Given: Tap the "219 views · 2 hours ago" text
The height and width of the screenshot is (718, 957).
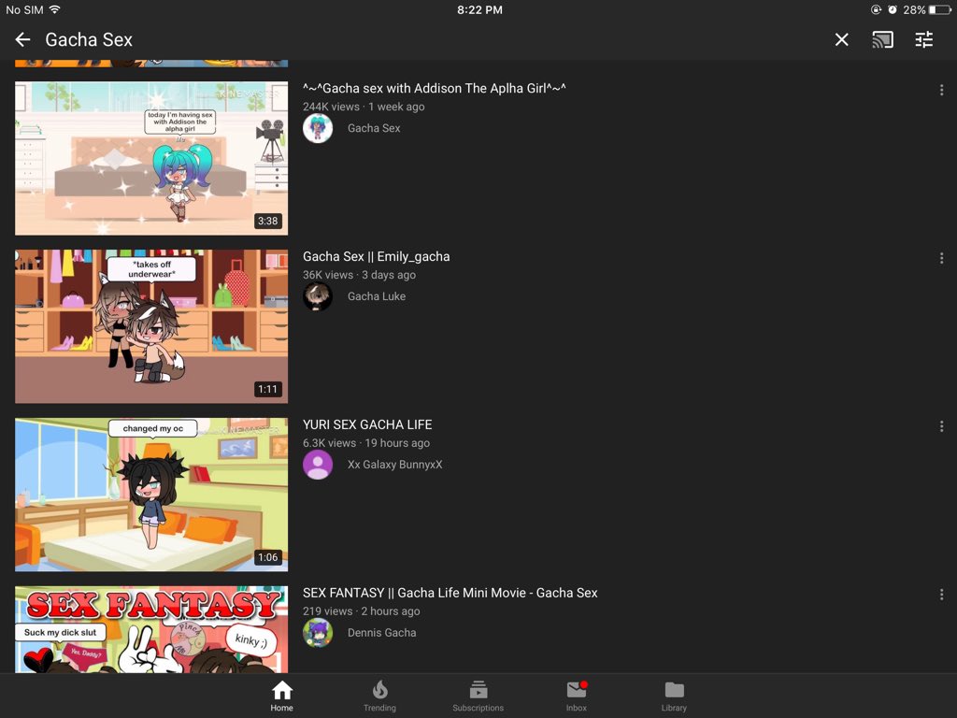Looking at the screenshot, I should [362, 611].
